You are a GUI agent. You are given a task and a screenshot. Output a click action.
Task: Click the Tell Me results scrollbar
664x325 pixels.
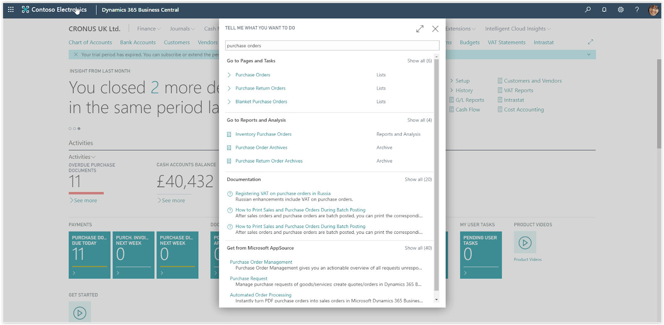[436, 175]
